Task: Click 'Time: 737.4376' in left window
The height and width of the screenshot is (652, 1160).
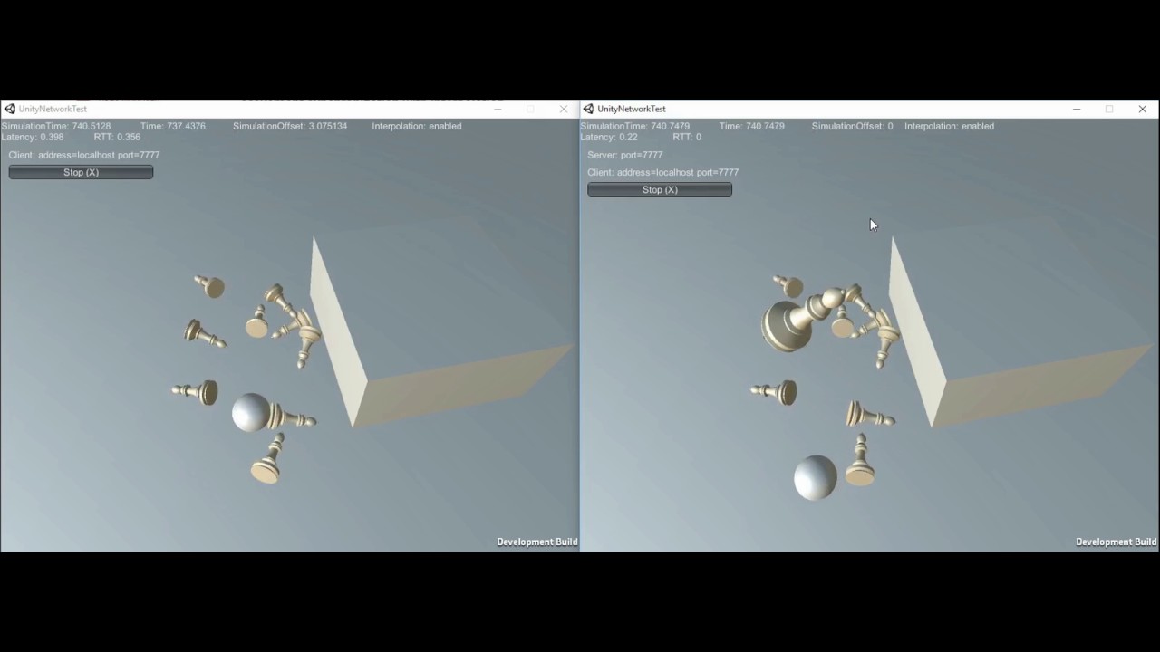Action: pos(173,126)
